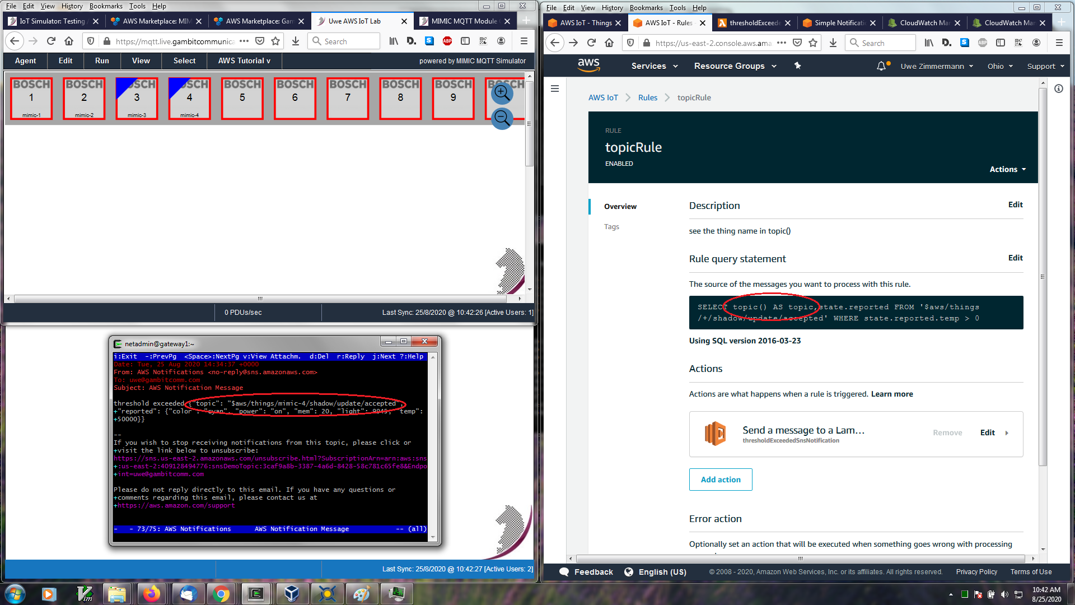Open Downloads in left Firefox window

[296, 41]
